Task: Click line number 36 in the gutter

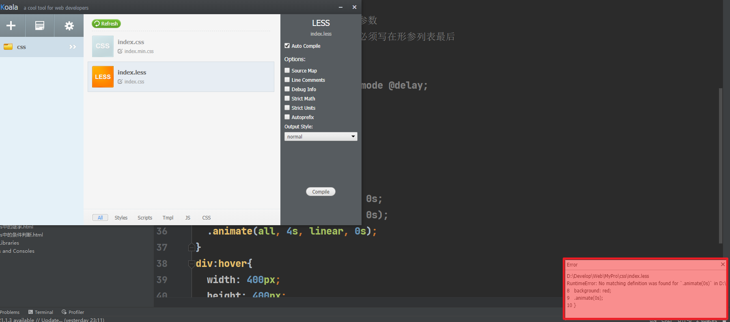Action: 162,231
